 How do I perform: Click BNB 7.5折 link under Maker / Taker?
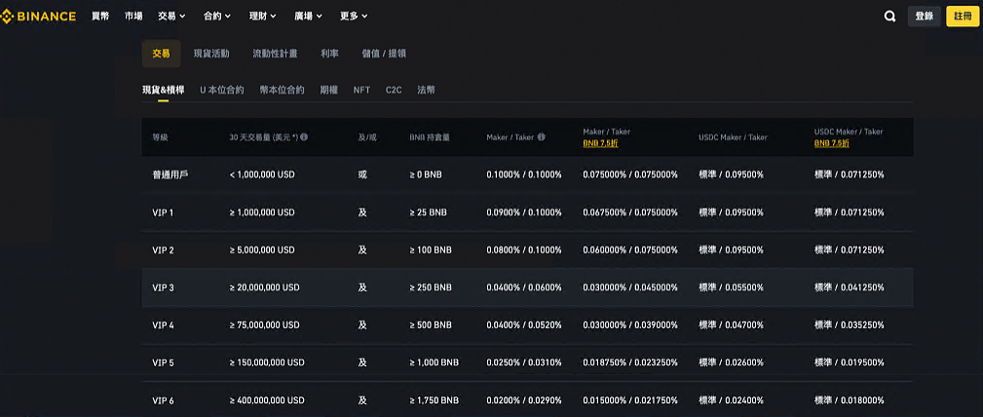click(600, 143)
